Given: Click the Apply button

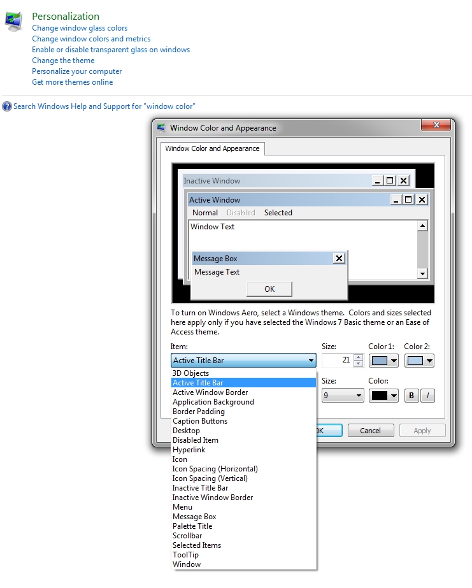Looking at the screenshot, I should [422, 431].
